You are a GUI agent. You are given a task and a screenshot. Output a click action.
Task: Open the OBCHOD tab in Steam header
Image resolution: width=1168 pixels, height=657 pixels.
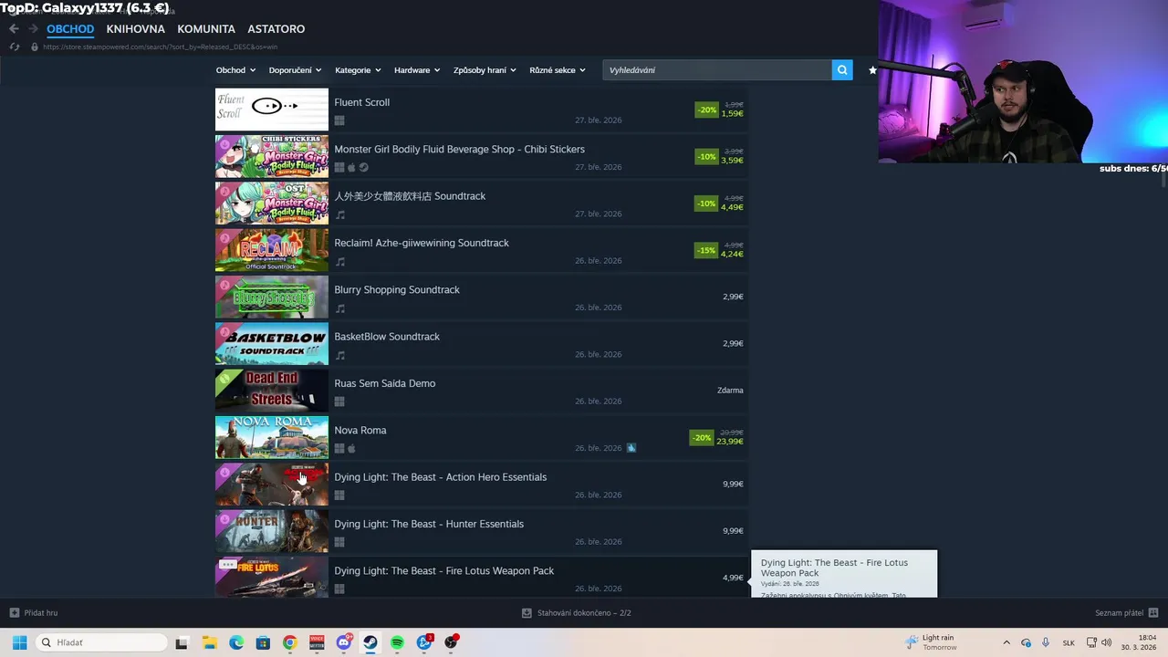pos(70,29)
